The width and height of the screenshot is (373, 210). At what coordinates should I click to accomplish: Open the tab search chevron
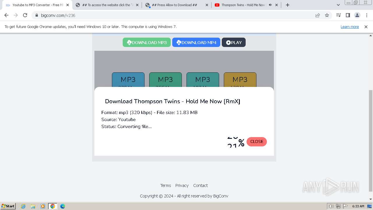coord(338,5)
